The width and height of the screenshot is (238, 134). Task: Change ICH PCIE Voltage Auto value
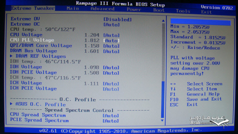pyautogui.click(x=111, y=89)
